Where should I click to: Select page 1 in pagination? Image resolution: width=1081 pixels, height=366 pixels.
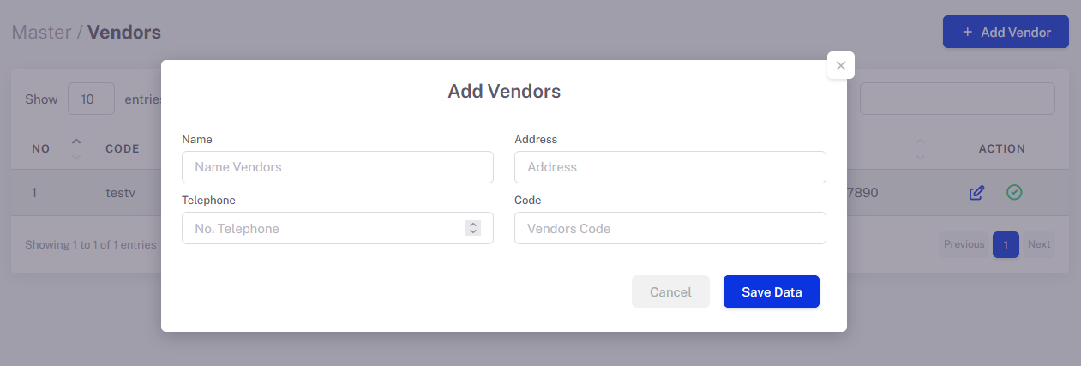pos(1006,244)
